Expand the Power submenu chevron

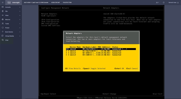pyautogui.click(x=20, y=28)
